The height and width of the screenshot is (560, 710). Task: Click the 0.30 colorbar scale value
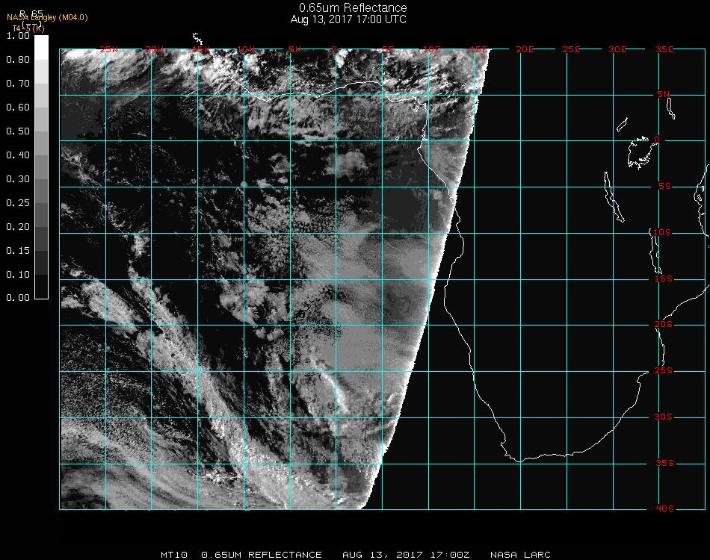coord(18,179)
